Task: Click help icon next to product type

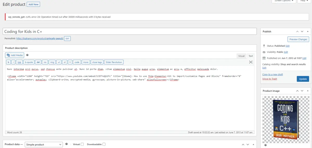Action: (x=67, y=144)
